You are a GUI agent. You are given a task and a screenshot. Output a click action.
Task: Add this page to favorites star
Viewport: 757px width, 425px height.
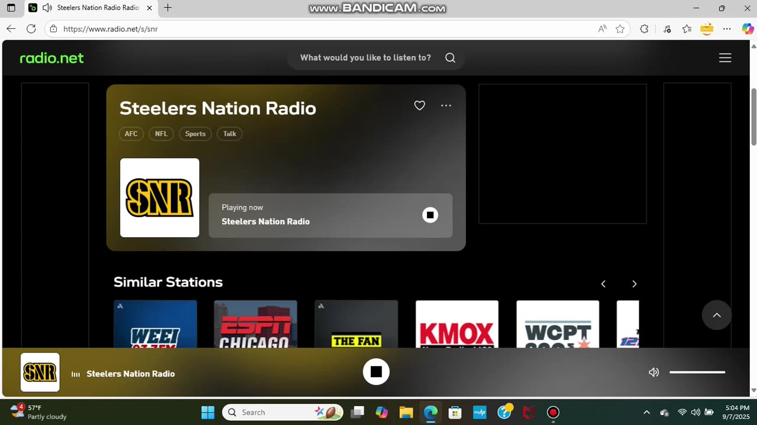point(620,29)
